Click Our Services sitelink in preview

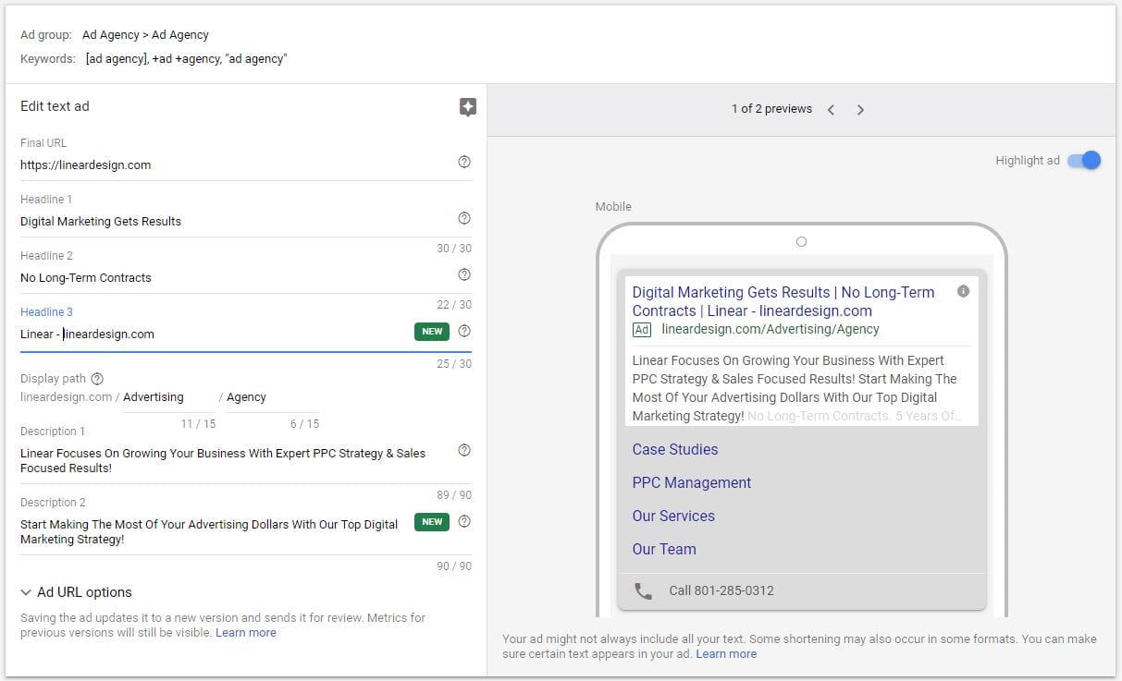coord(673,517)
